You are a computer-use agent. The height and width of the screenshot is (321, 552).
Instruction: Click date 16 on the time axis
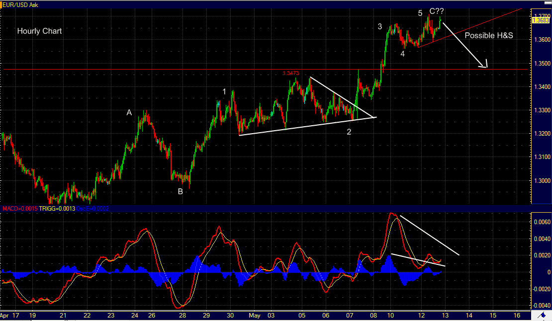coord(517,316)
